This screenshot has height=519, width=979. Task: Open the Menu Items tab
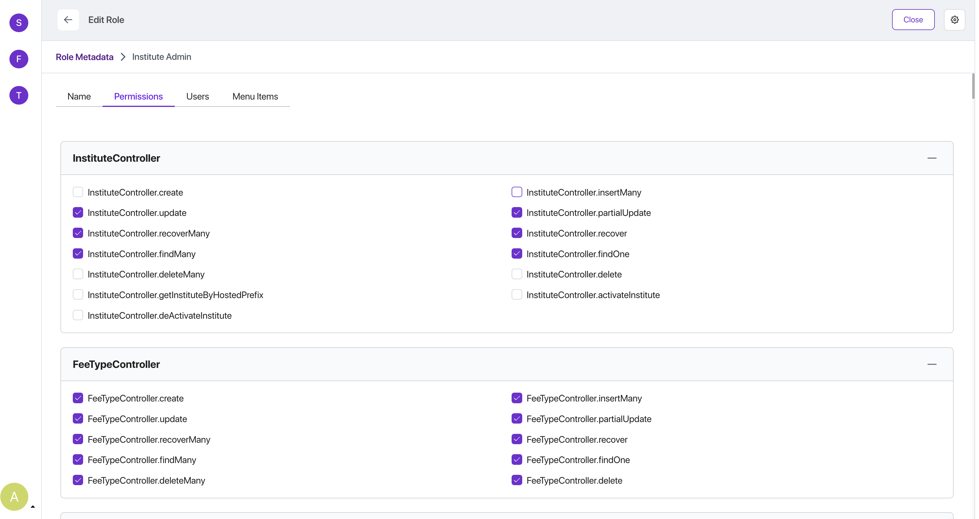255,97
